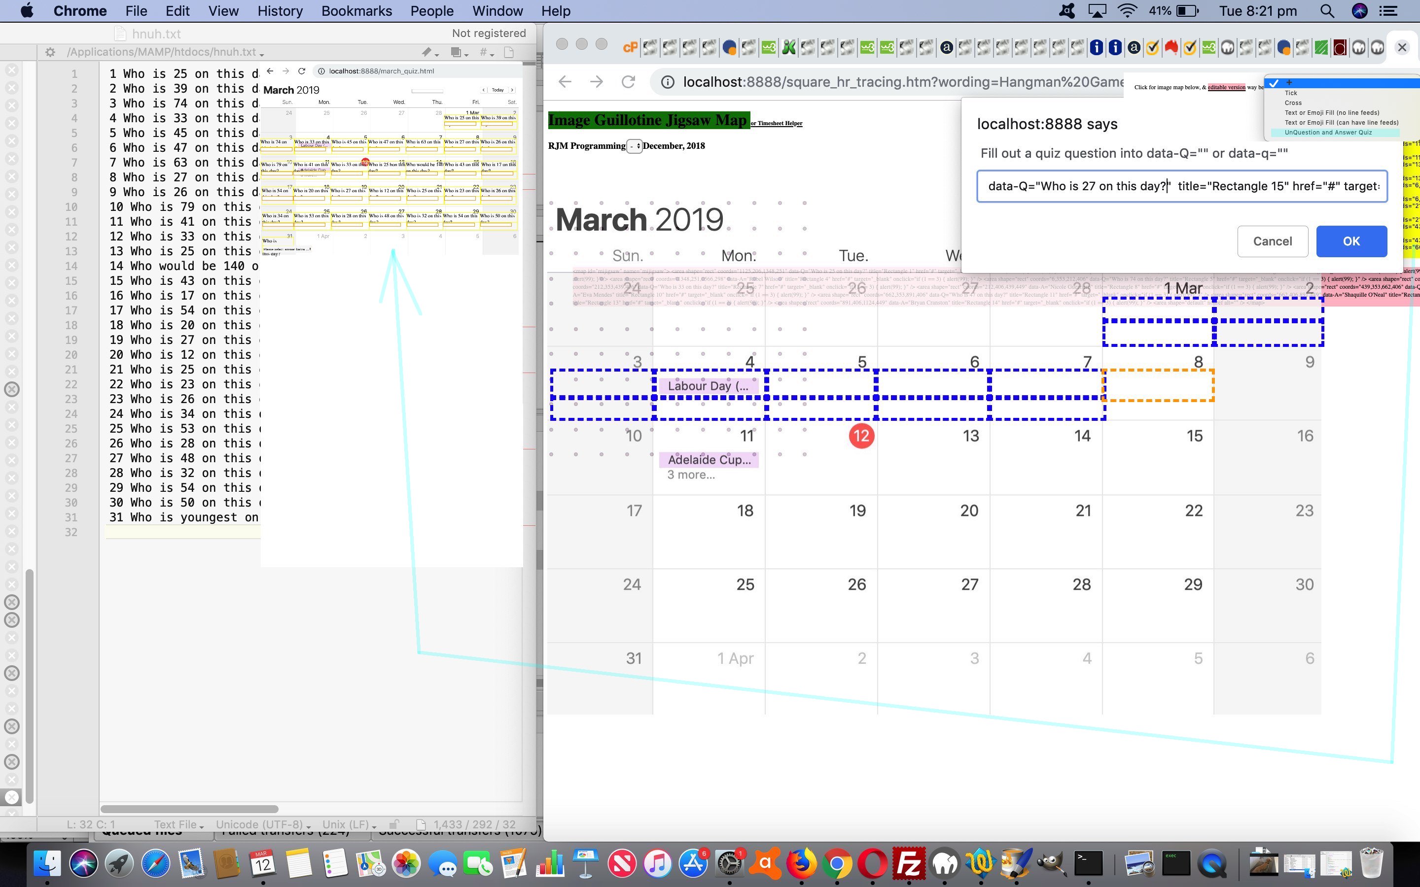
Task: Open the History menu in Chrome
Action: [279, 10]
